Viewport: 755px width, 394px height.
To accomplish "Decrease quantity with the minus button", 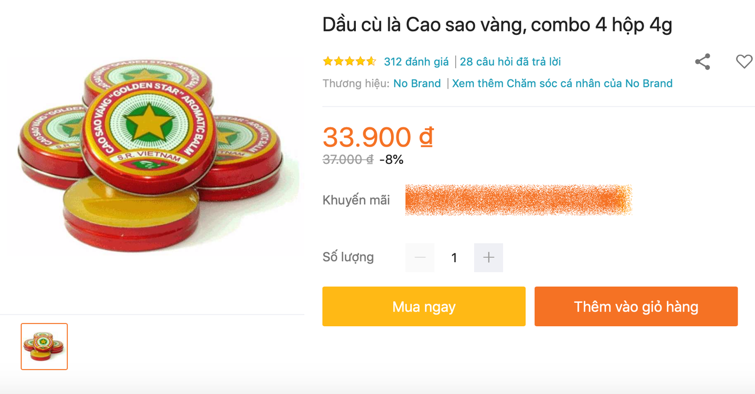I will 420,257.
